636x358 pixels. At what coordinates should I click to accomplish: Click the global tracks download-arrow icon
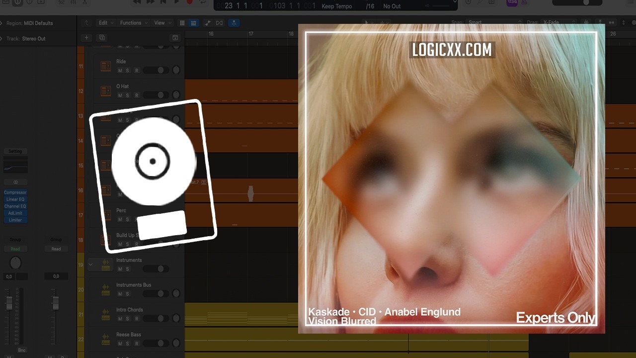(175, 38)
